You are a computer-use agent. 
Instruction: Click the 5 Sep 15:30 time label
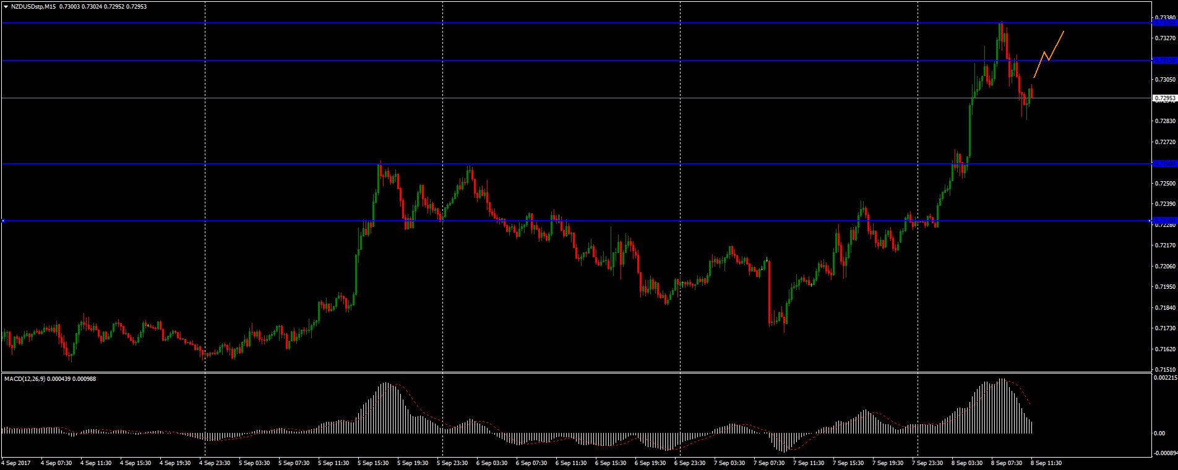pyautogui.click(x=374, y=463)
